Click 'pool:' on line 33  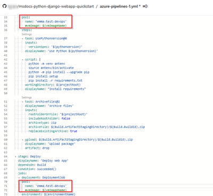click(x=26, y=18)
